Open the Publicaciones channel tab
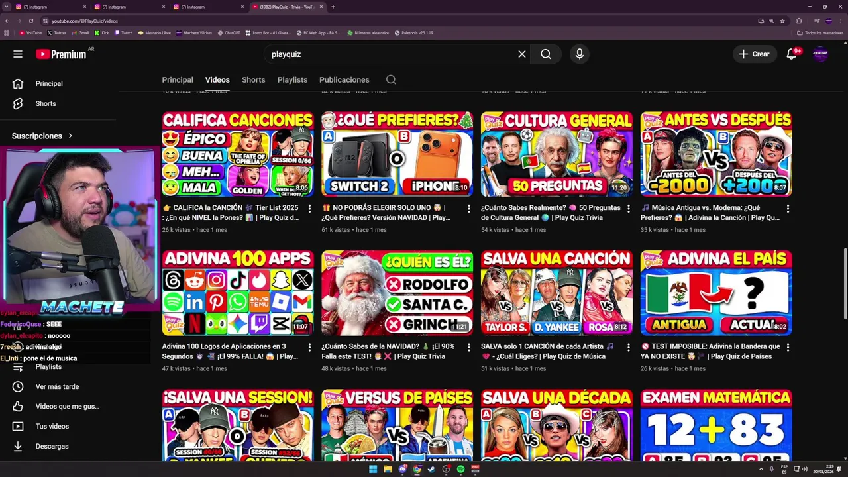848x477 pixels. click(344, 79)
